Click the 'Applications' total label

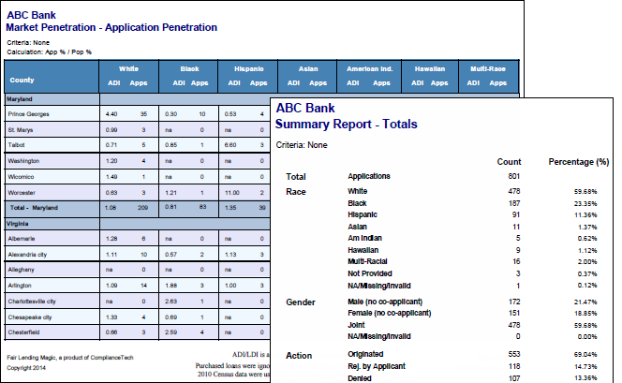(369, 176)
